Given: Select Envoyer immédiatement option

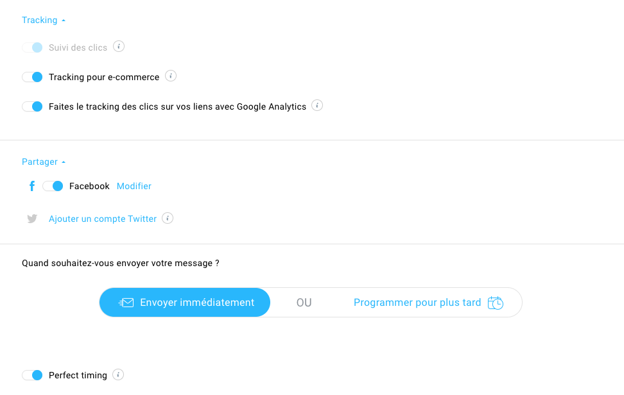Looking at the screenshot, I should 185,303.
